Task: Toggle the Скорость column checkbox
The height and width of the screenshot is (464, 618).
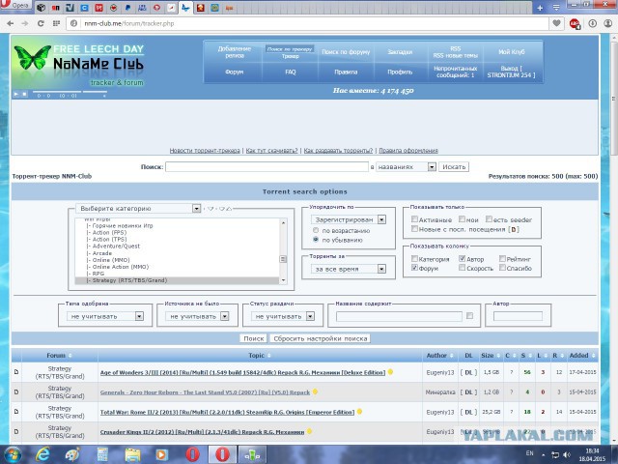Action: coord(462,268)
